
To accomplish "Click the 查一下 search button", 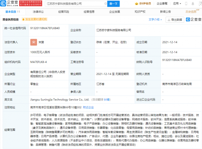I will (114, 4).
